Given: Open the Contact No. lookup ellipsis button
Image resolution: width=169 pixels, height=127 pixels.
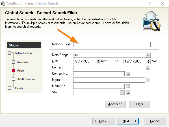Looking at the screenshot, I should tap(128, 74).
